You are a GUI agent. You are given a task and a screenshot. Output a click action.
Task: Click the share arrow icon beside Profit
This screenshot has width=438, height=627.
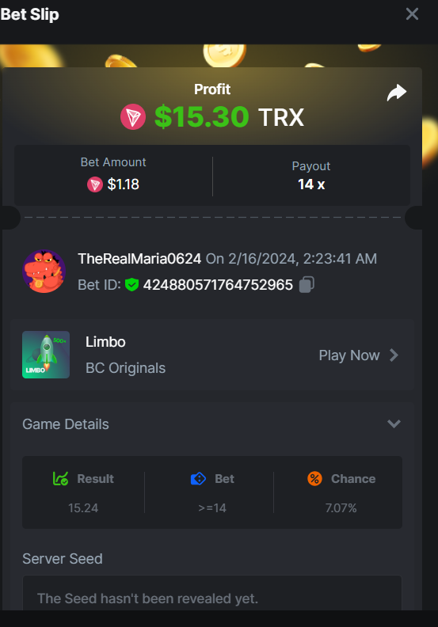396,93
